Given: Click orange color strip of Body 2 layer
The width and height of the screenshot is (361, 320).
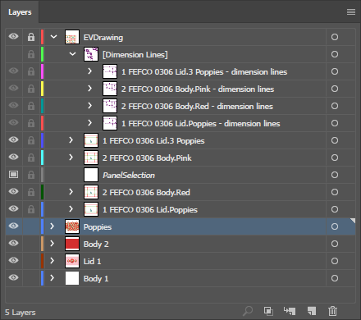Looking at the screenshot, I should 42,244.
